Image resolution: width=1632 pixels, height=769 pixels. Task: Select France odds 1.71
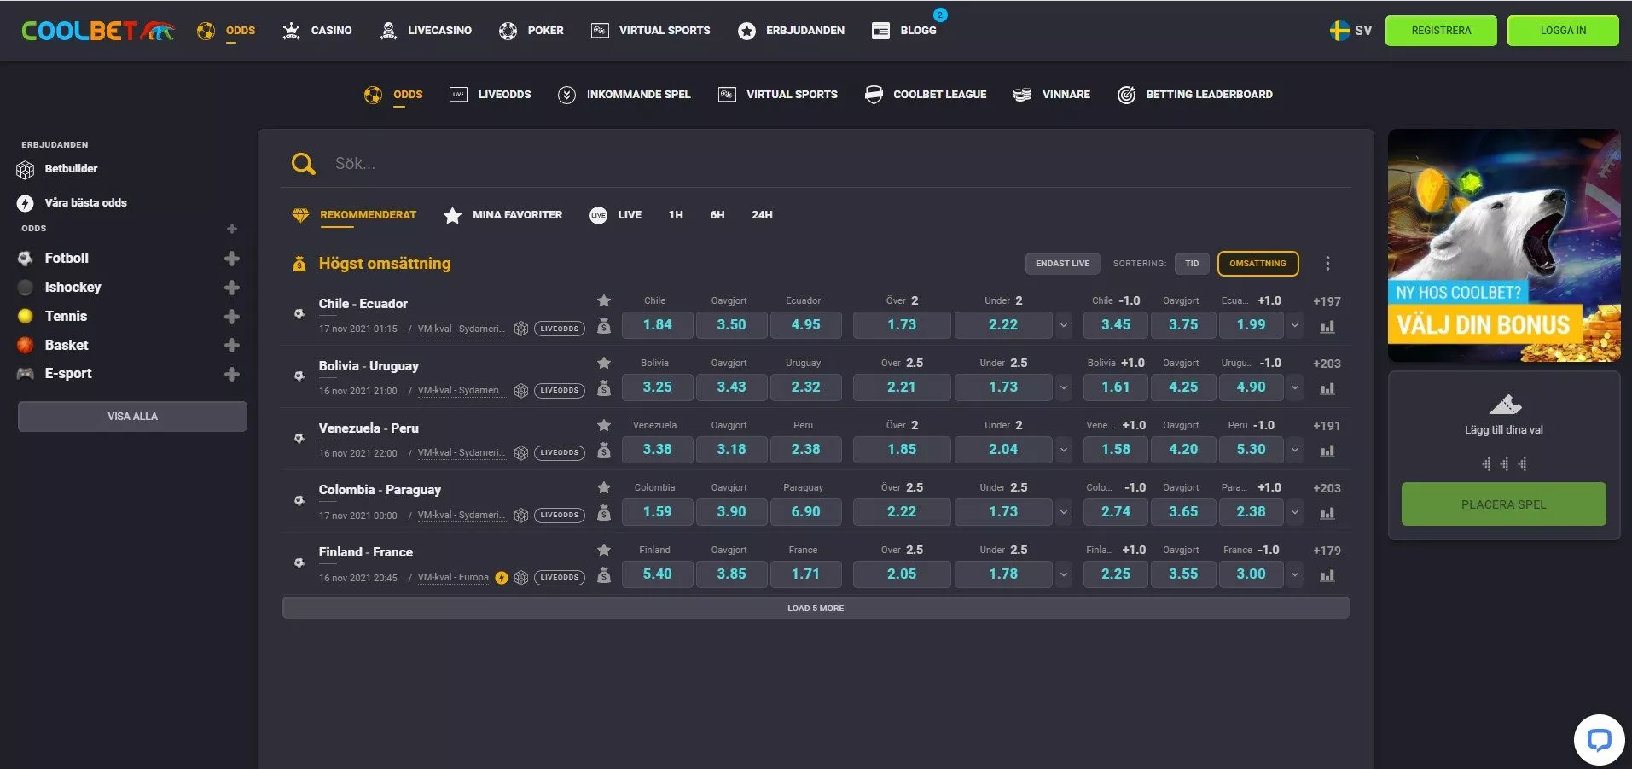[x=805, y=574]
